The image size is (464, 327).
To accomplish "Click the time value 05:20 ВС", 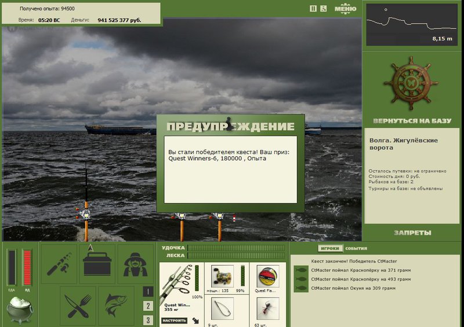I will pyautogui.click(x=49, y=20).
